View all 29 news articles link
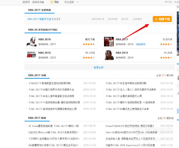 (165, 118)
